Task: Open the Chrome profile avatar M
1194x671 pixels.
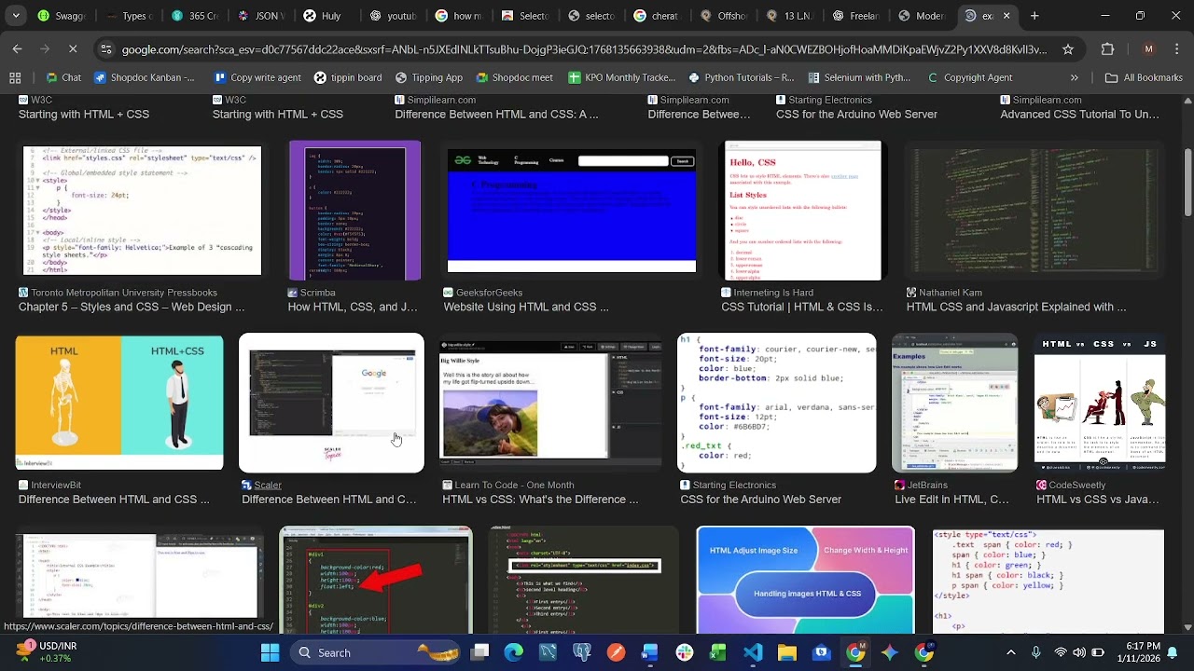Action: [x=1148, y=49]
